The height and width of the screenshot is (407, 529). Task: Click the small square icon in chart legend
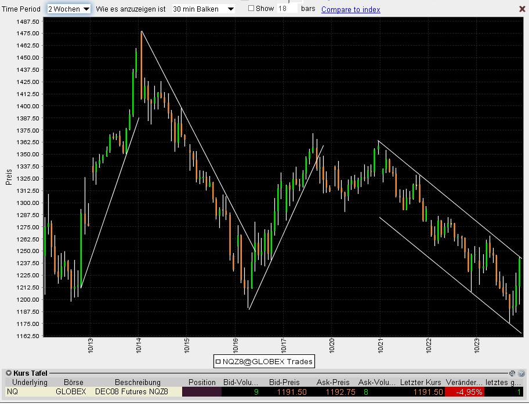[218, 362]
